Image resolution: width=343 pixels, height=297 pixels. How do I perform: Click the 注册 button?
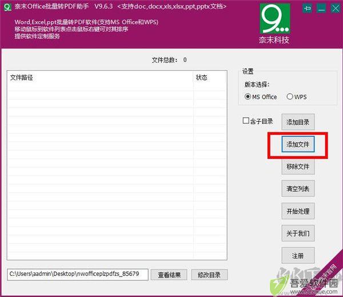(298, 255)
